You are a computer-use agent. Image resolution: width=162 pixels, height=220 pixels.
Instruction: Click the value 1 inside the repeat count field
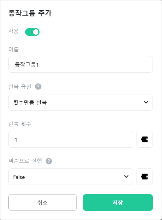tap(16, 140)
